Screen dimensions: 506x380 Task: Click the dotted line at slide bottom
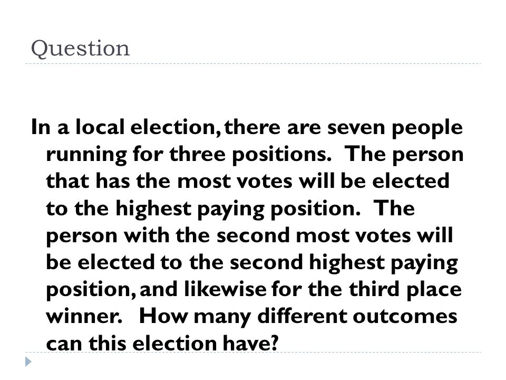[x=253, y=352]
